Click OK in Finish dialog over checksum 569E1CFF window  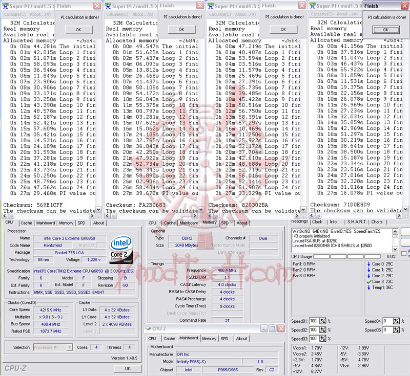point(78,30)
